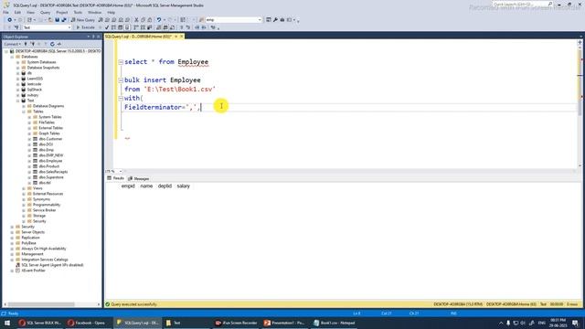Select the SQL Server Agent node
The height and width of the screenshot is (329, 585).
tap(52, 265)
